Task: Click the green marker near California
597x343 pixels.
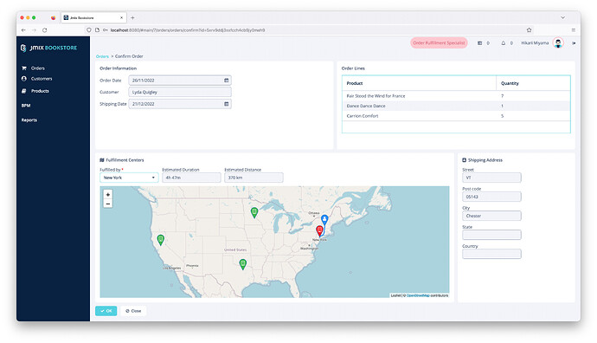Action: (x=161, y=240)
